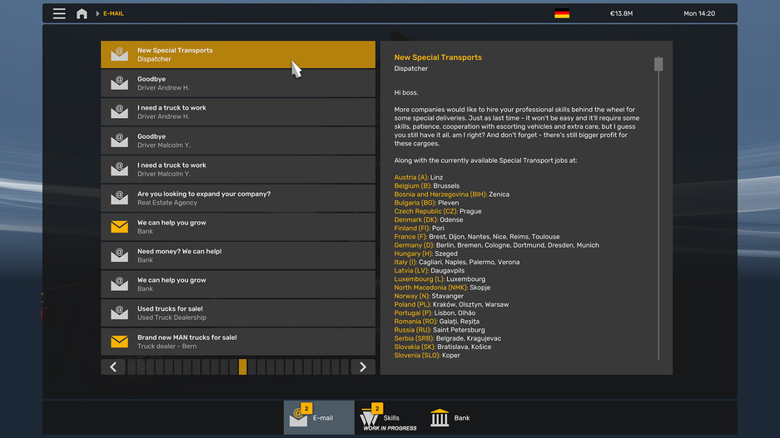780x438 pixels.
Task: Click envelope icon of 'Need money?' email
Action: [119, 255]
